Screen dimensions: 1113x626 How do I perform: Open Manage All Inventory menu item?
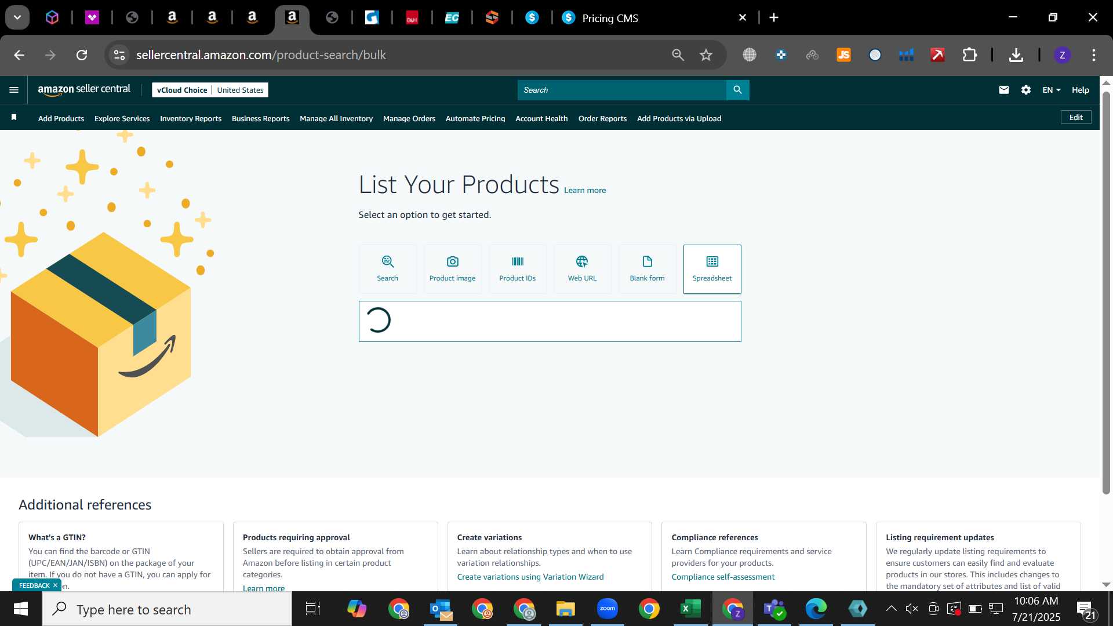pos(336,118)
